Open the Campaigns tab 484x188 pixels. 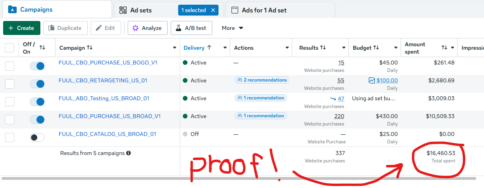click(x=57, y=9)
